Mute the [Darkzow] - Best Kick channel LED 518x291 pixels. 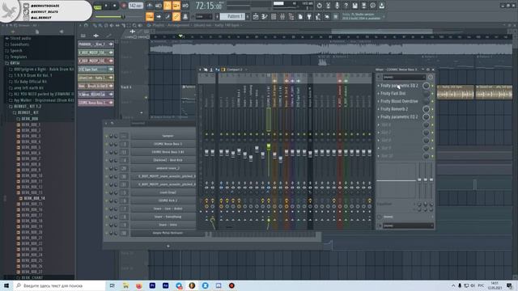(106, 160)
